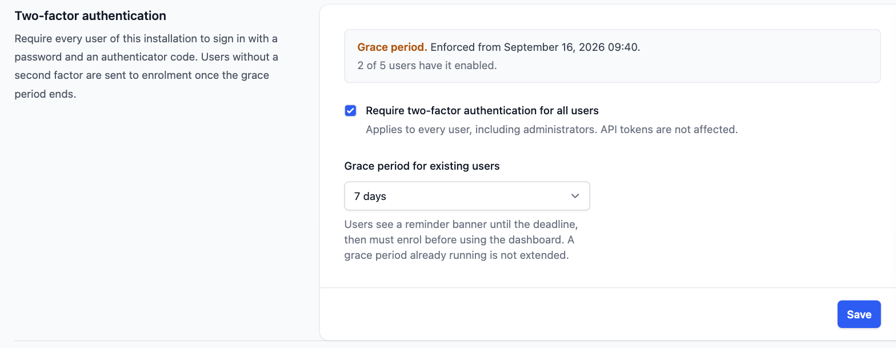Select the text '2 of 5 users have it enabled.'
Image resolution: width=896 pixels, height=348 pixels.
427,66
